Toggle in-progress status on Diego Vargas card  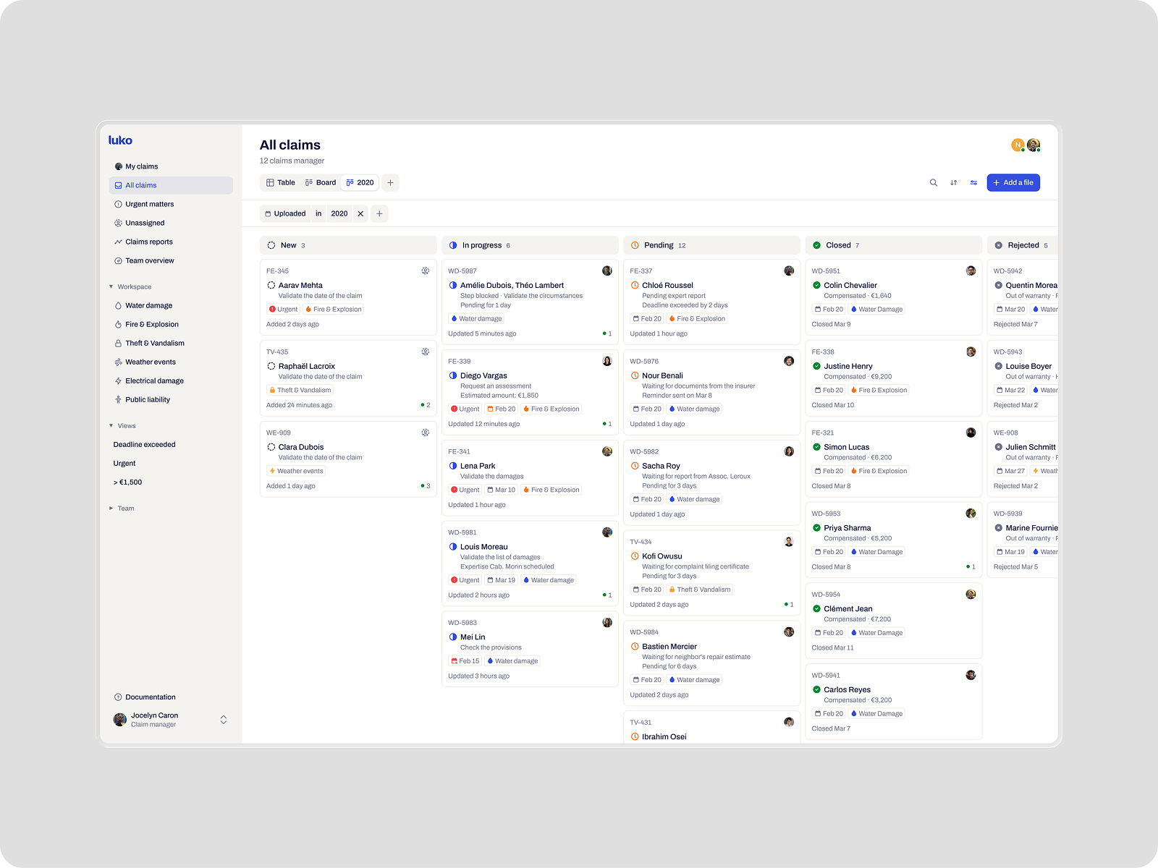click(x=453, y=376)
